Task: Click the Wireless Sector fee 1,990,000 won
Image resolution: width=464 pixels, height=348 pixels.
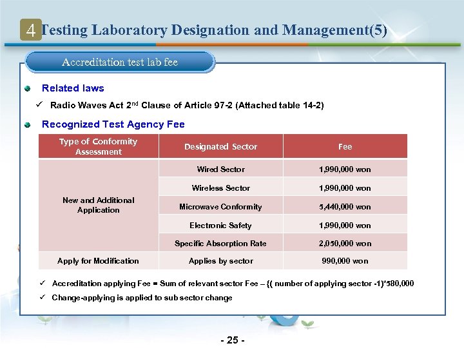Action: pyautogui.click(x=345, y=188)
